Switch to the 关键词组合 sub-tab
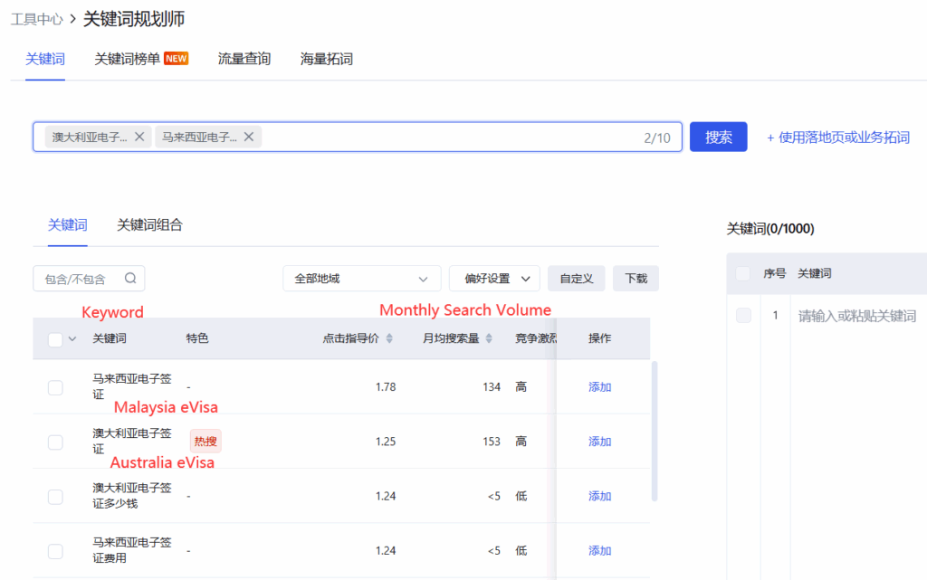This screenshot has width=927, height=580. pos(149,225)
